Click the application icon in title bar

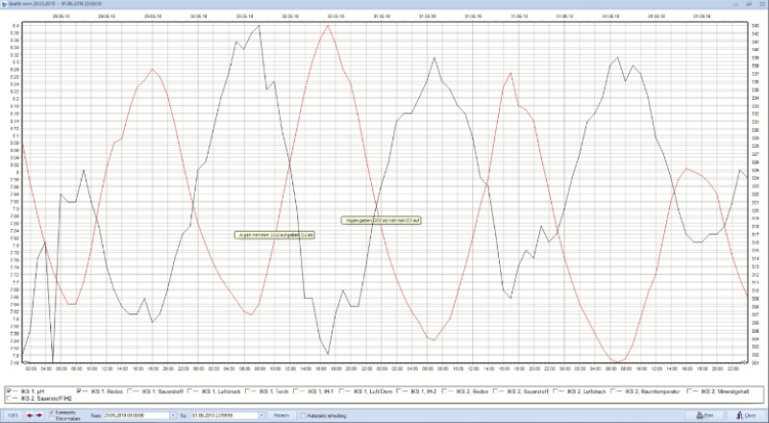coord(5,4)
